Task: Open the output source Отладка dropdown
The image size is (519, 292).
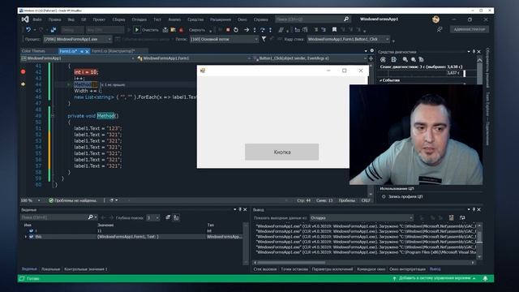Action: [362, 218]
